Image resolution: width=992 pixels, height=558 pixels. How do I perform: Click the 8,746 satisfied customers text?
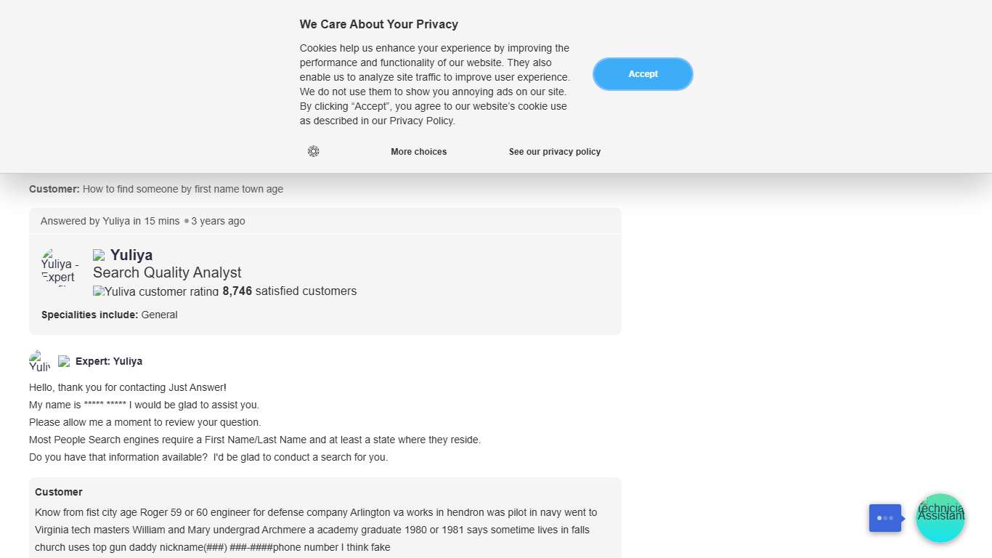[290, 291]
